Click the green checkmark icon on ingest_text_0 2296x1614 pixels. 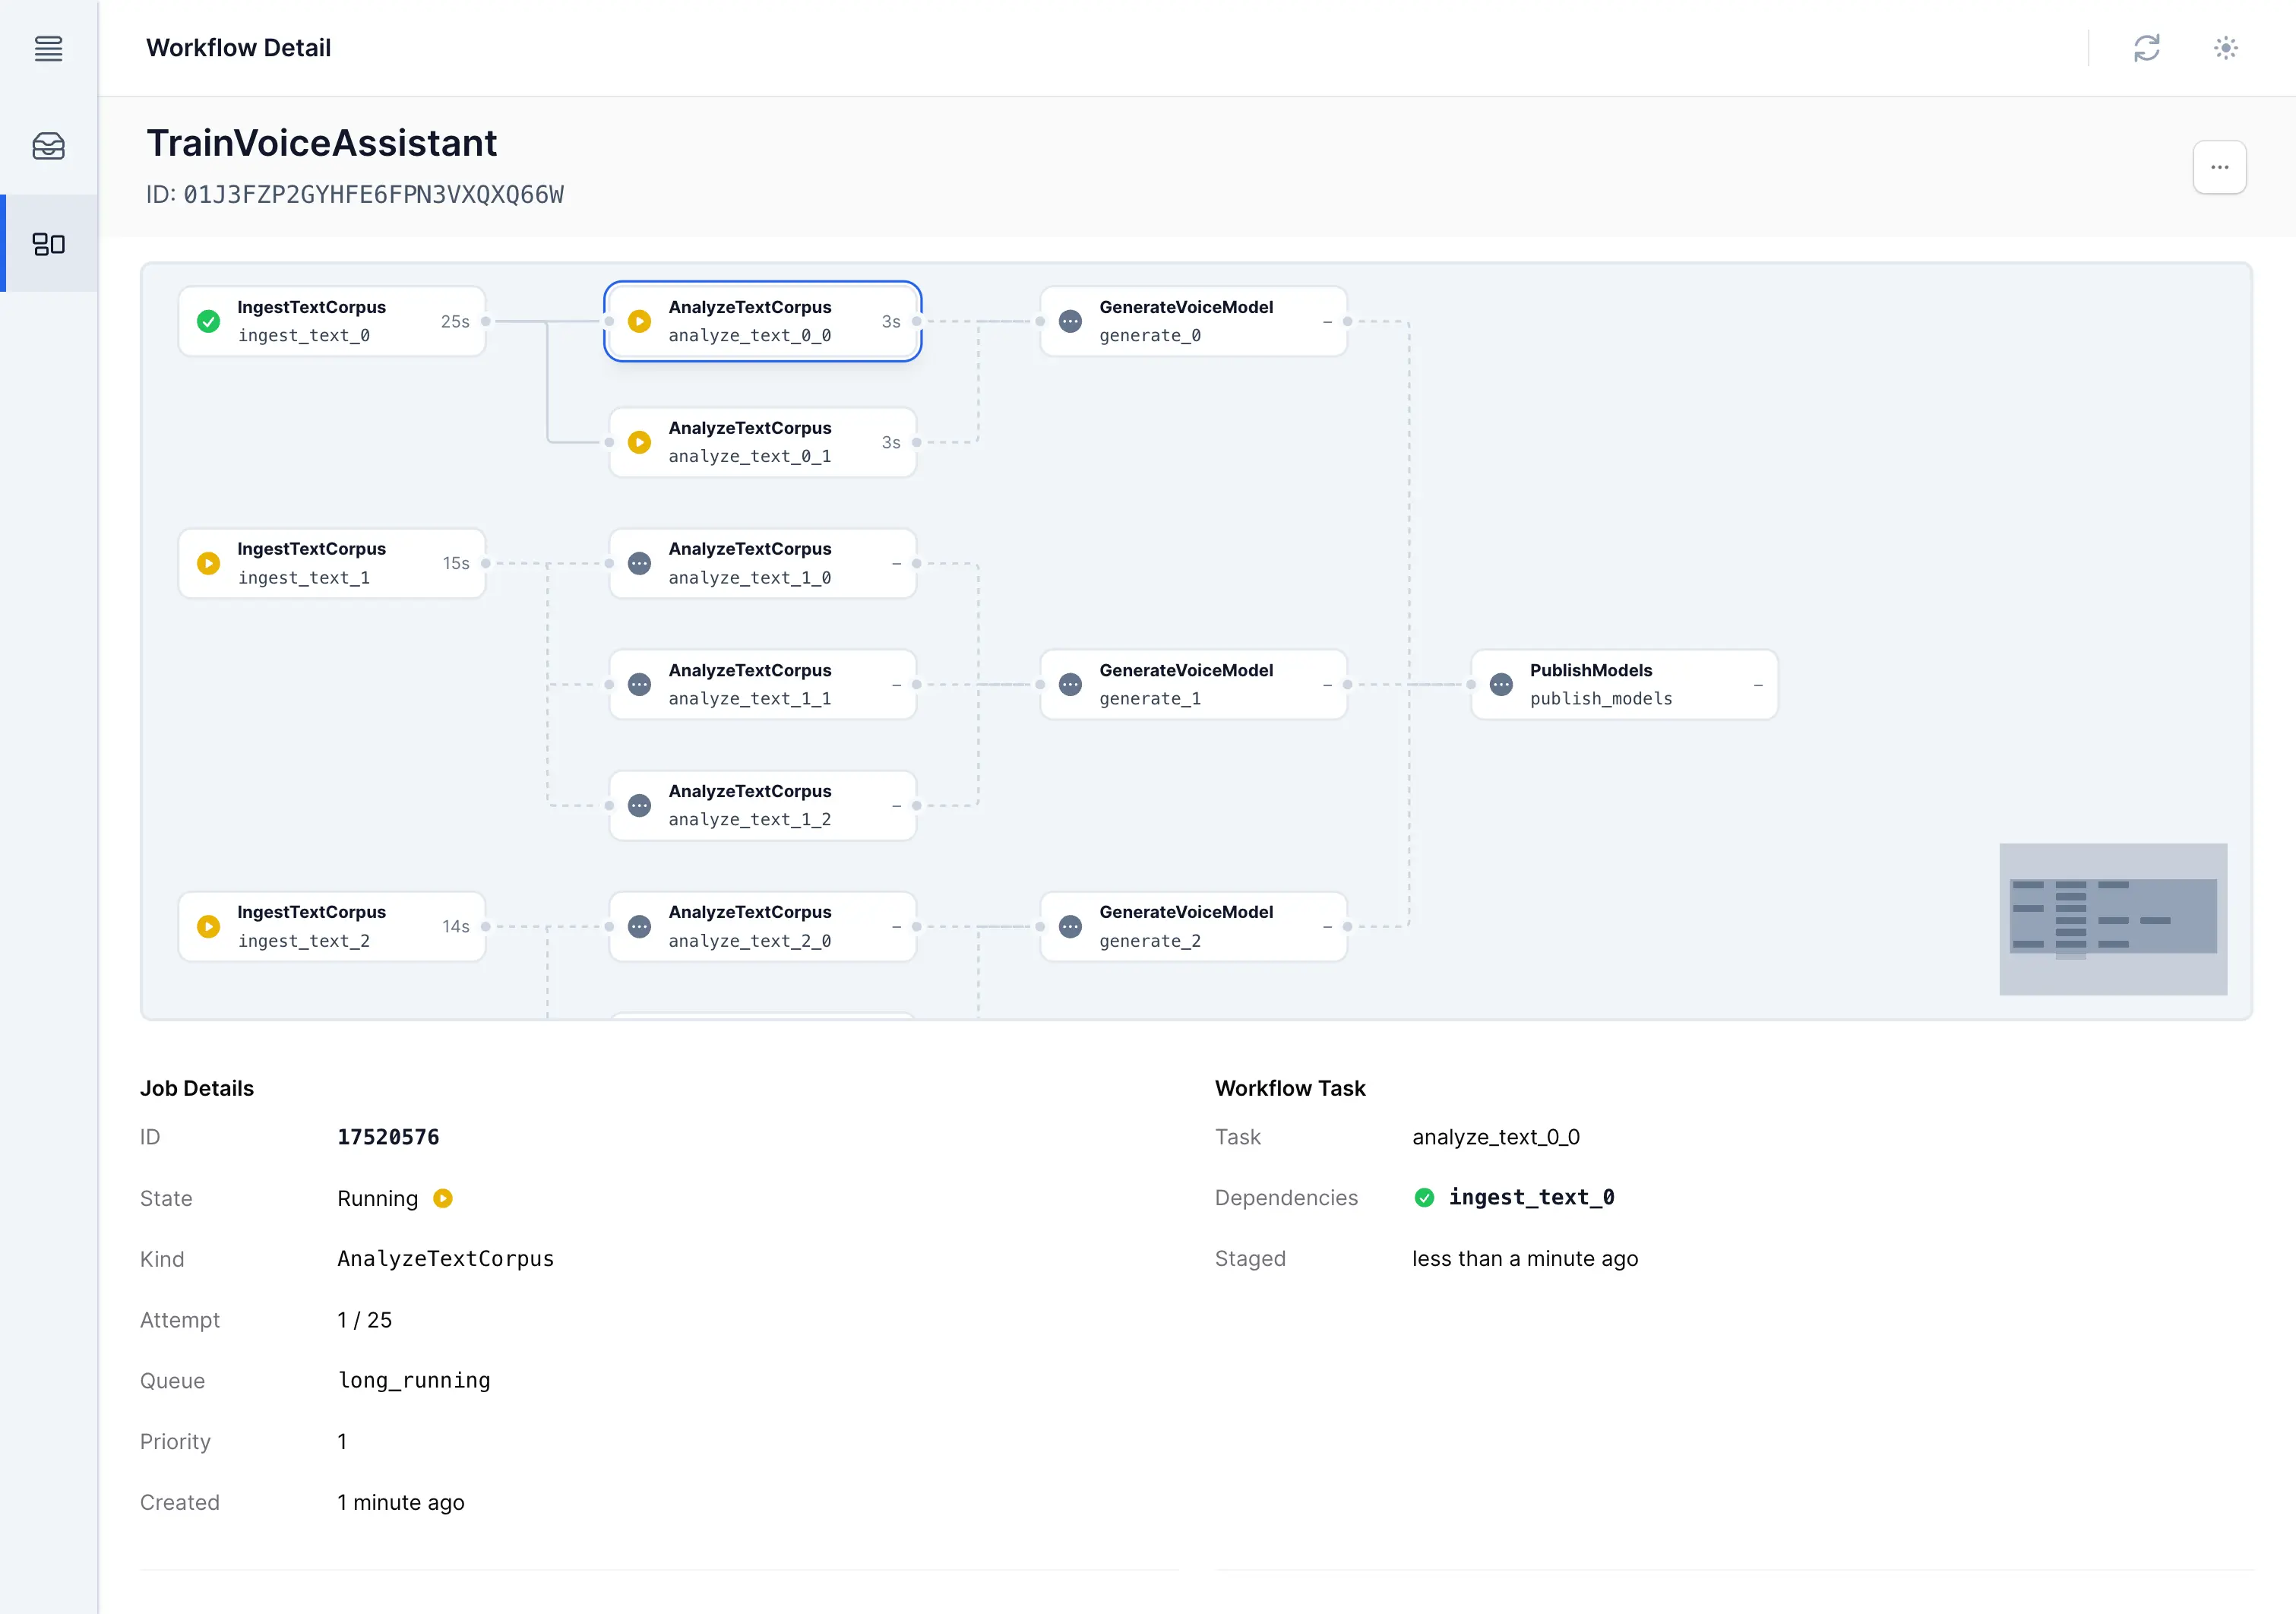point(210,321)
